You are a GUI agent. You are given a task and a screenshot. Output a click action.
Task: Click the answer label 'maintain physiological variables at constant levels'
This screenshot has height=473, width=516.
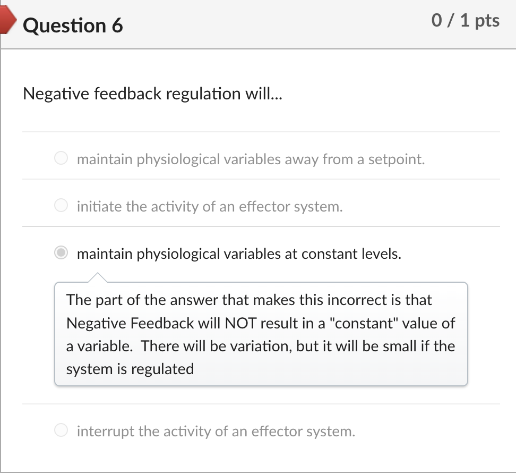239,254
